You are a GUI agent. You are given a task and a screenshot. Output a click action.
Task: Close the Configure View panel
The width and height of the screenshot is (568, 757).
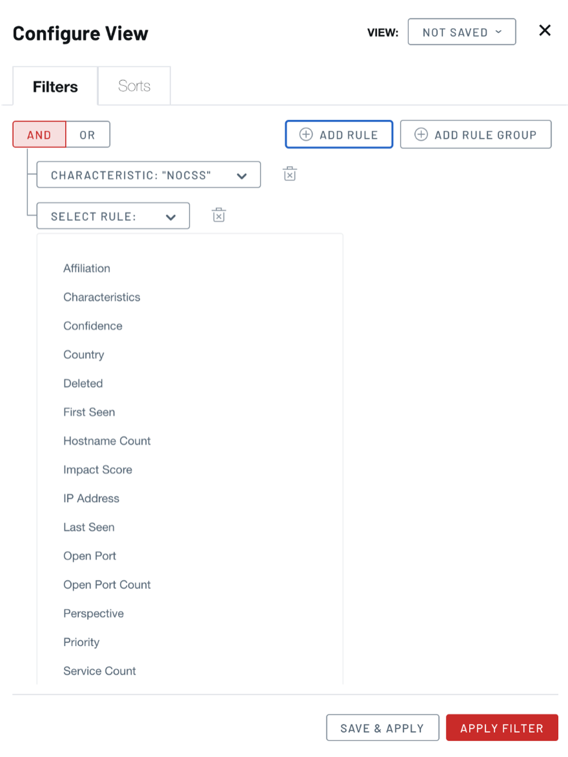pyautogui.click(x=544, y=30)
